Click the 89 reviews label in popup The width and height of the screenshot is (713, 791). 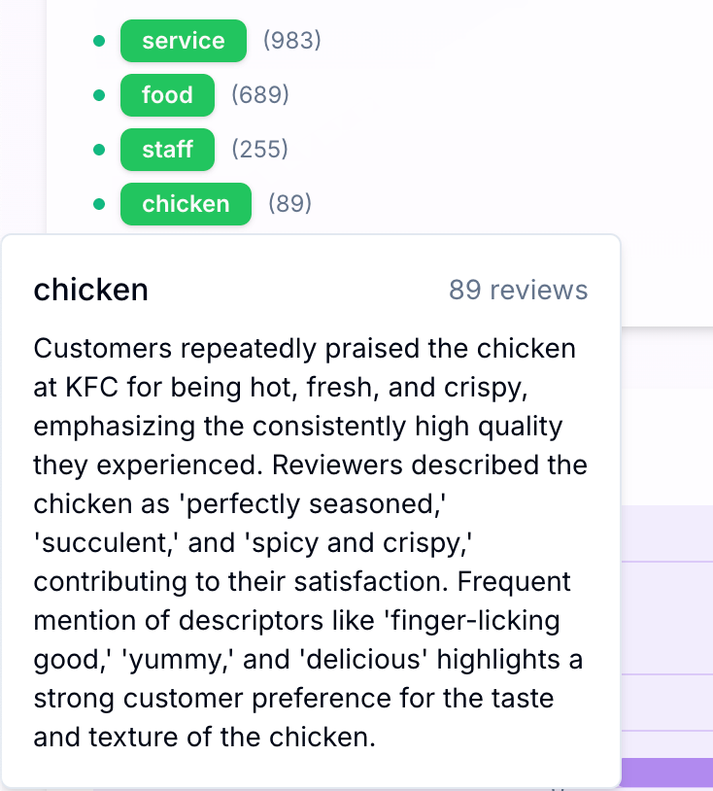pyautogui.click(x=518, y=290)
